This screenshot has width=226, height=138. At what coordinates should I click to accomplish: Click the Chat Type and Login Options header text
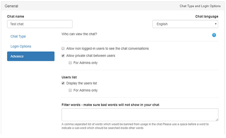click(x=200, y=6)
